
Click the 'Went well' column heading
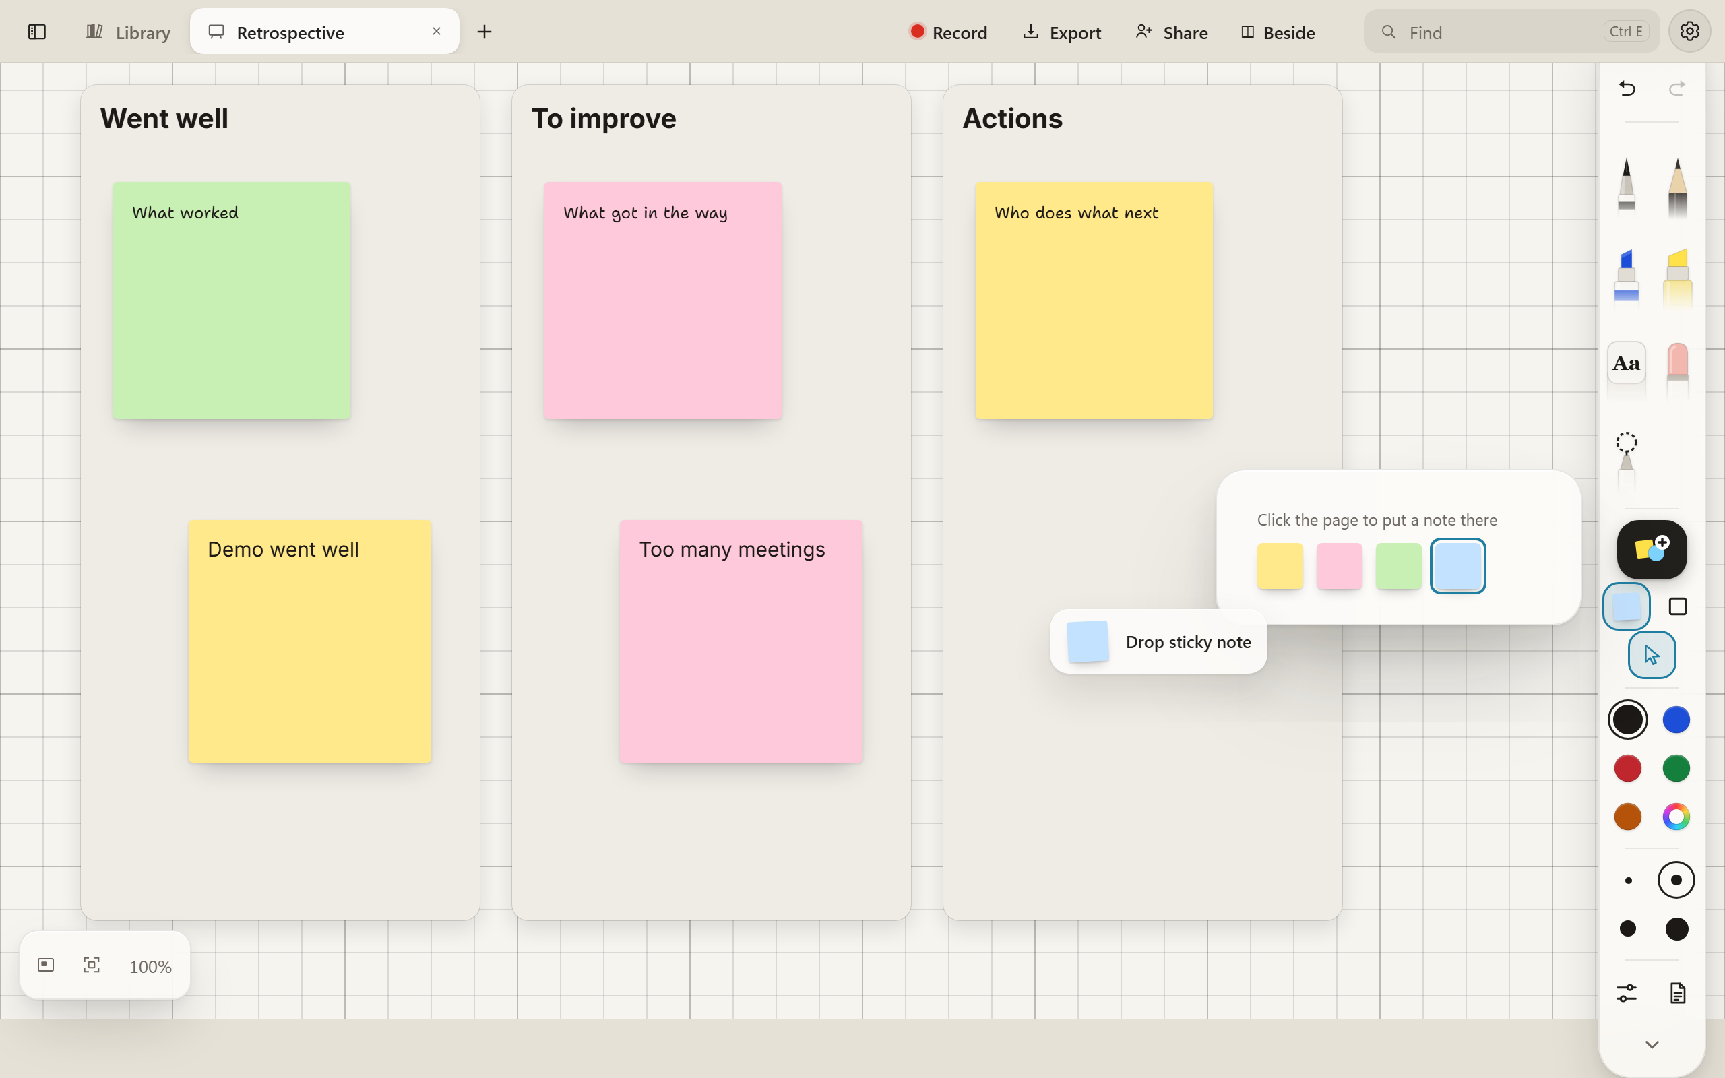click(x=164, y=119)
